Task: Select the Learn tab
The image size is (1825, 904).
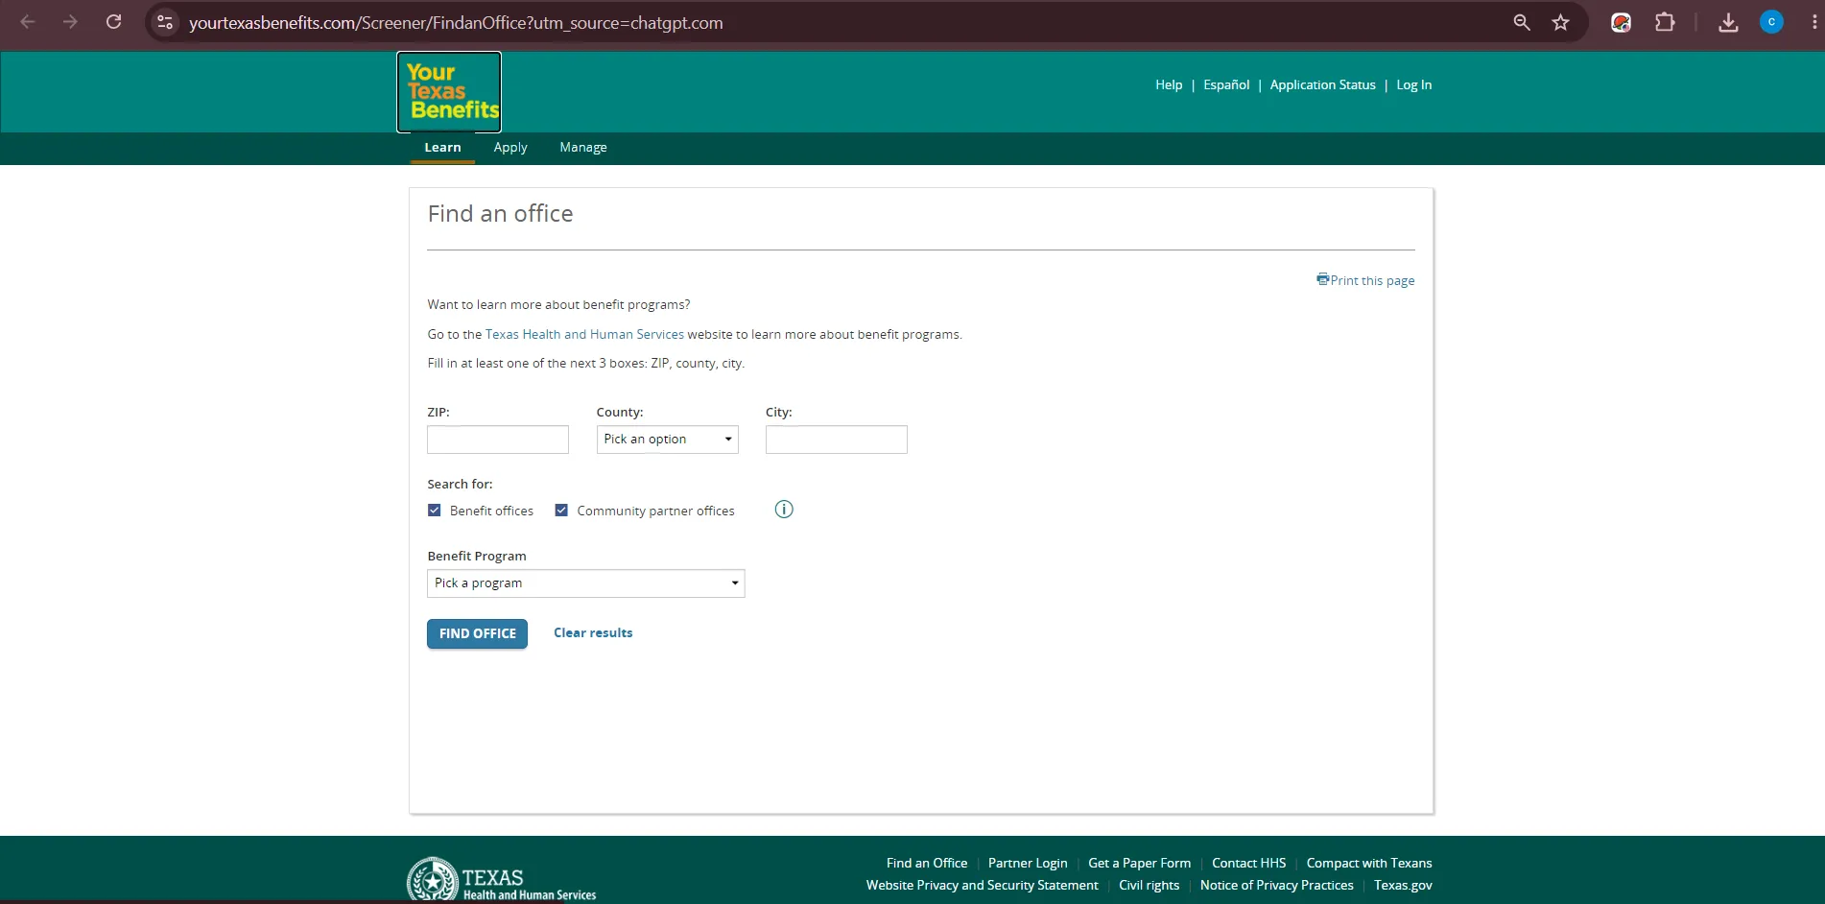Action: (x=442, y=148)
